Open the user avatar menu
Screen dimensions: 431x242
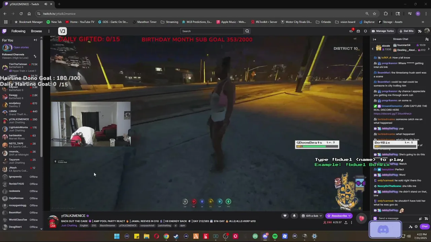tap(427, 31)
